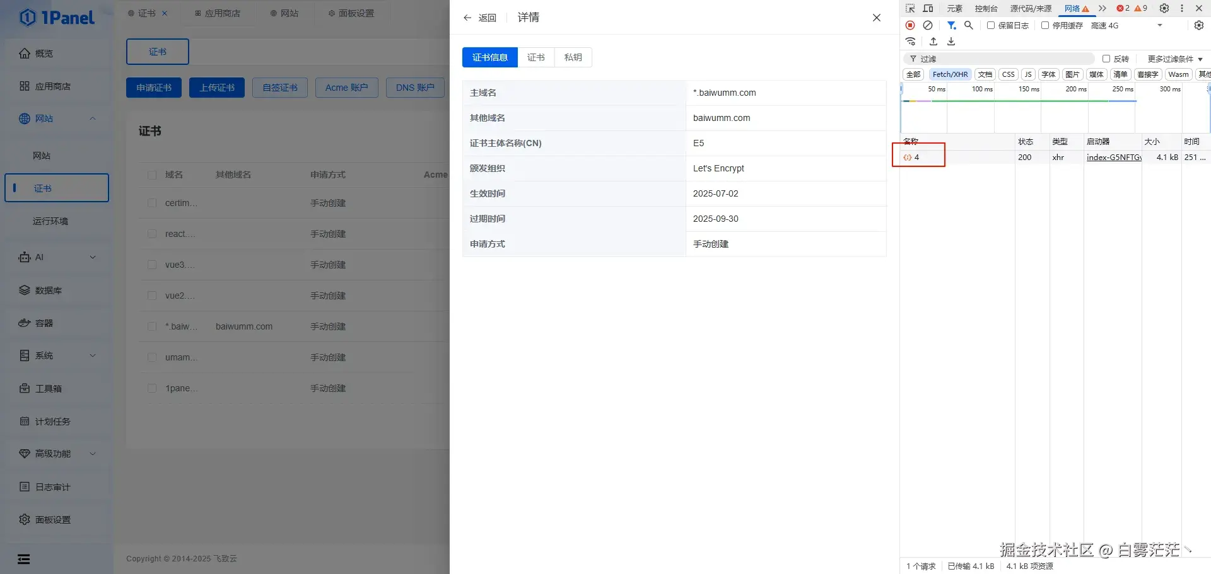The height and width of the screenshot is (574, 1211).
Task: Import HAR file with upload icon
Action: click(933, 42)
